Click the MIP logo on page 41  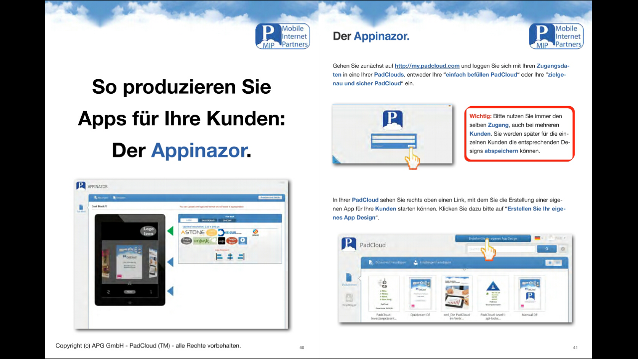pos(556,36)
